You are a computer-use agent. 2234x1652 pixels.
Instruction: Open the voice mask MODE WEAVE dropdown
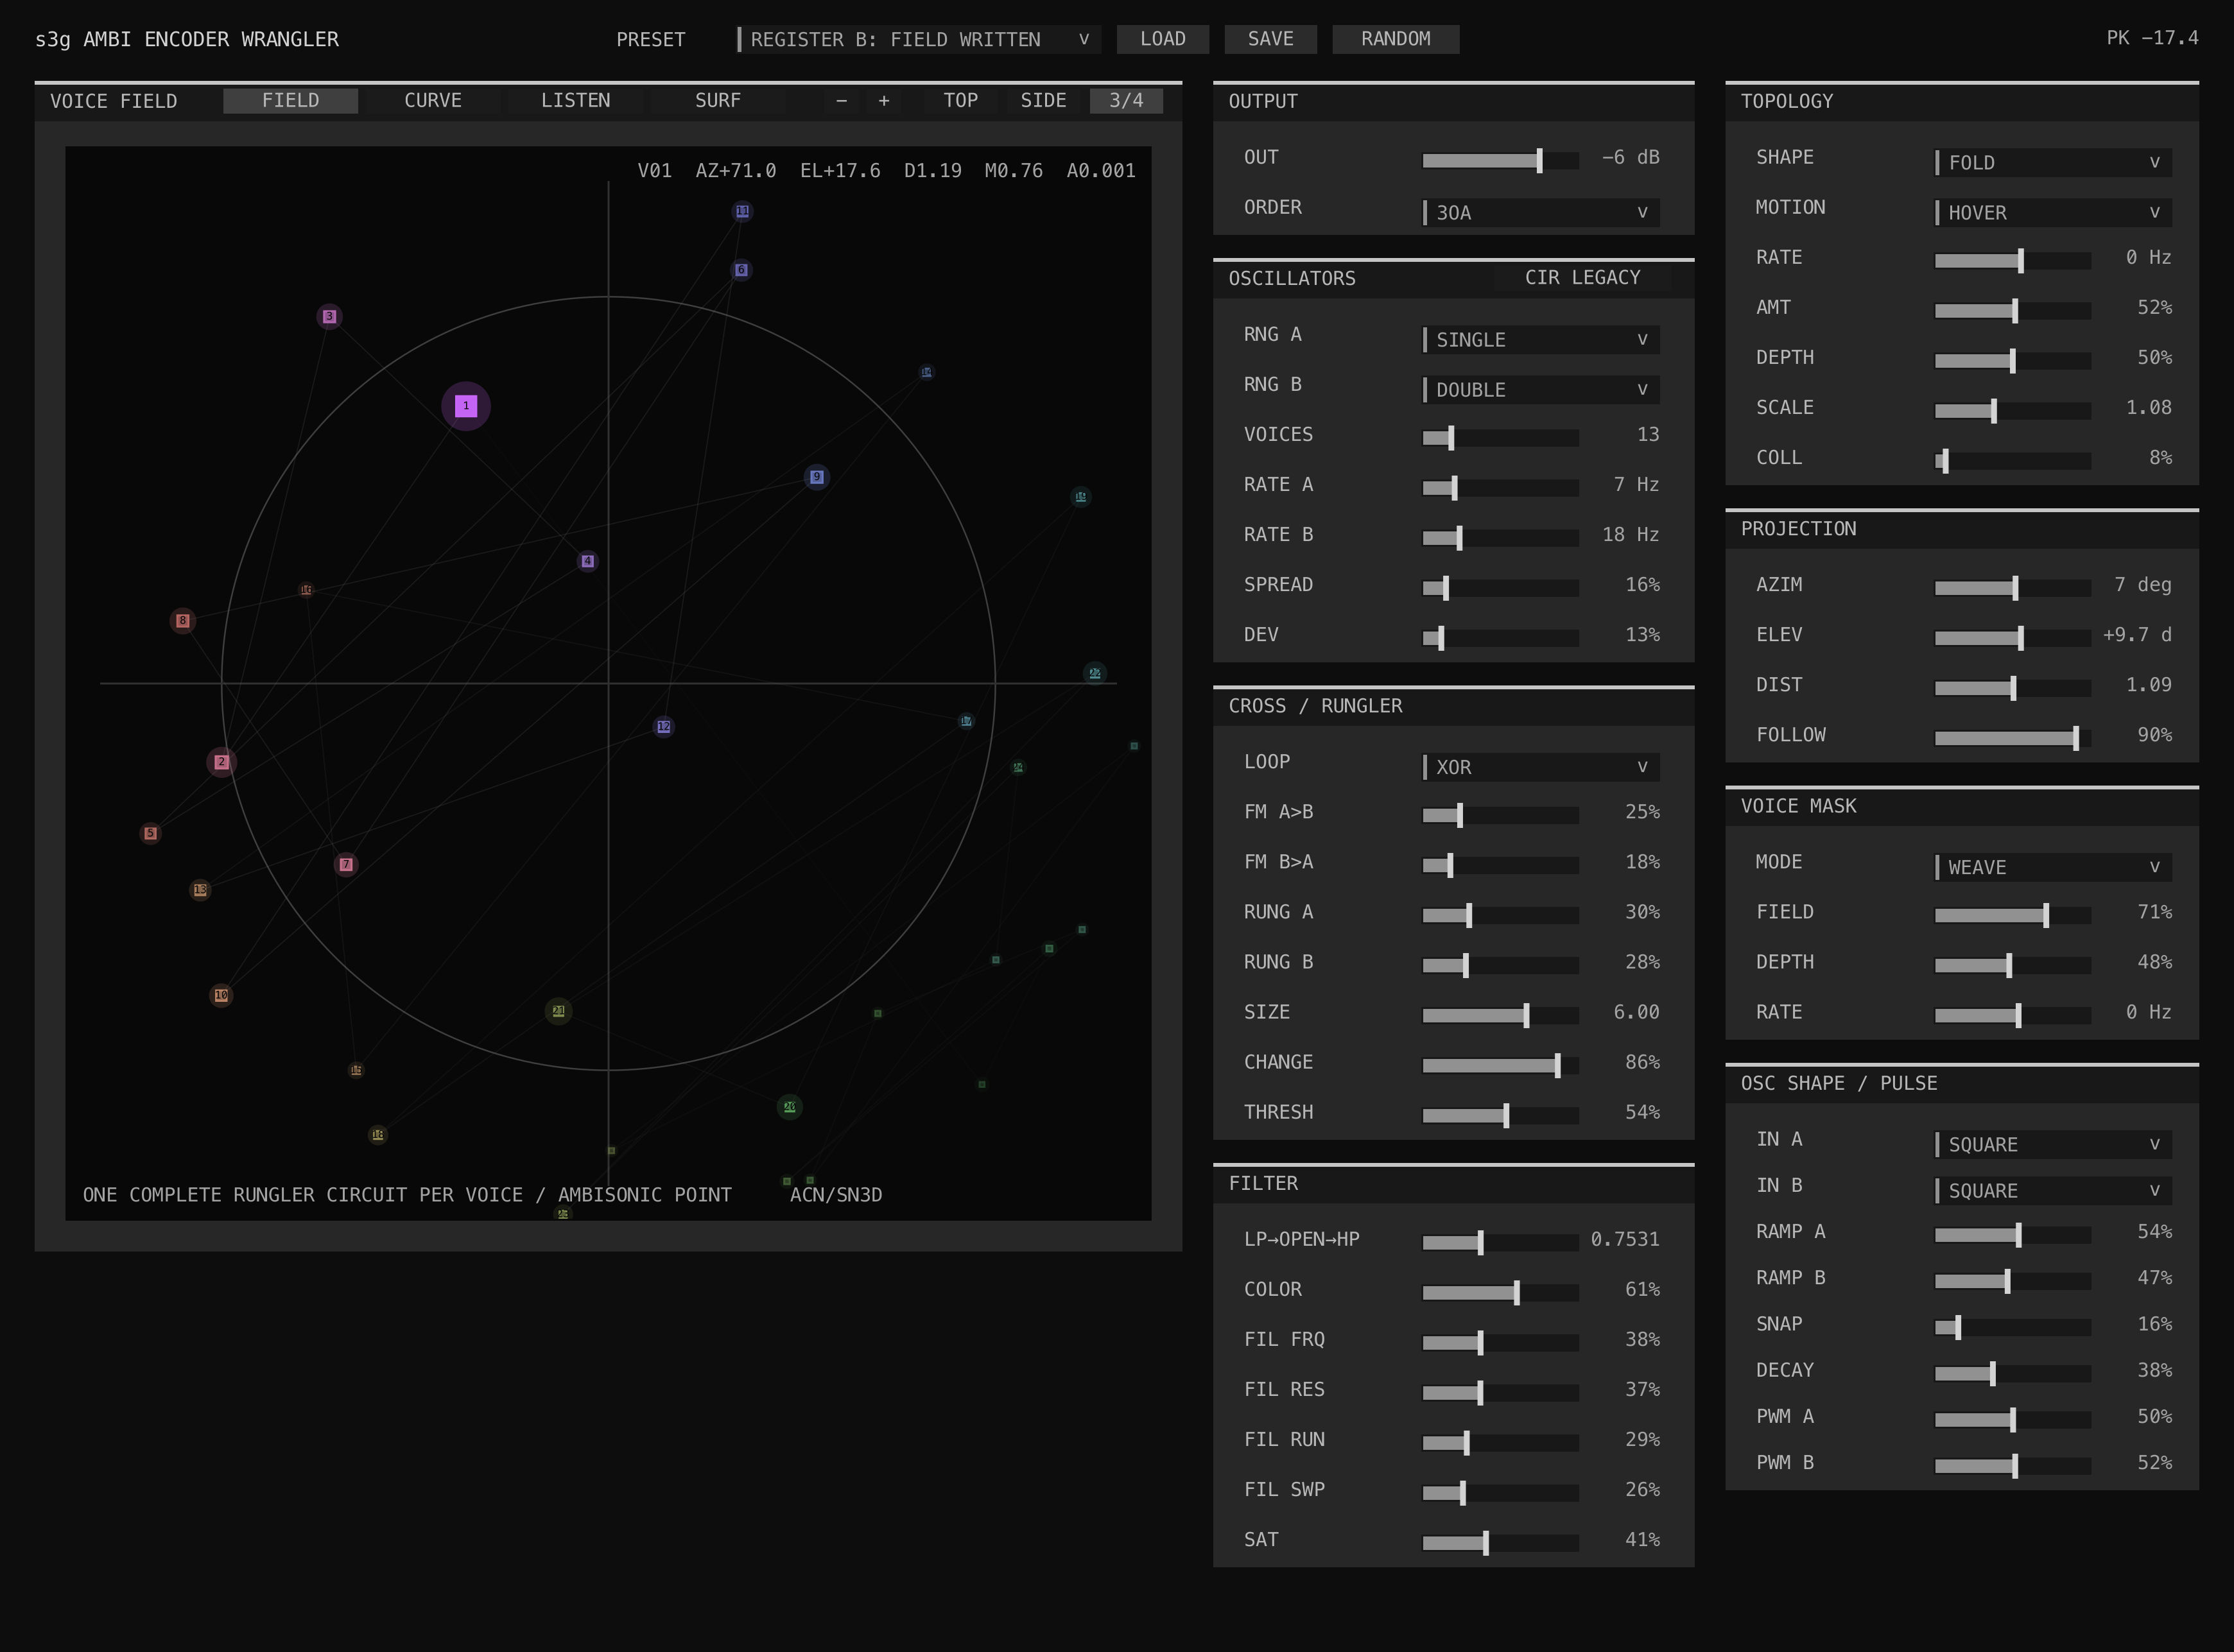tap(2053, 867)
